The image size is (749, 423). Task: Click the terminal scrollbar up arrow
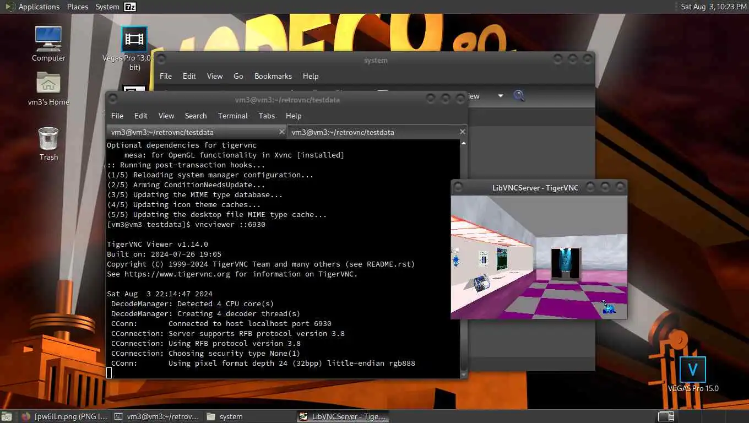[463, 143]
